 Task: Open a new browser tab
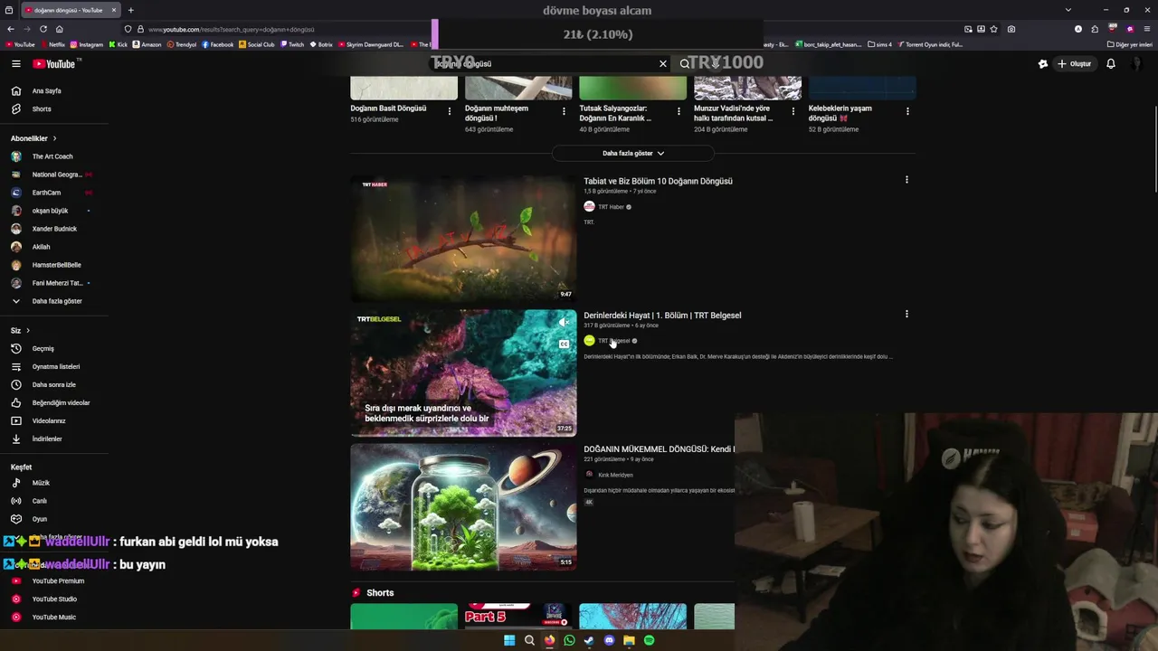130,10
